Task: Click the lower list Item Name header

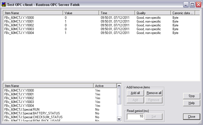Action: [48, 86]
